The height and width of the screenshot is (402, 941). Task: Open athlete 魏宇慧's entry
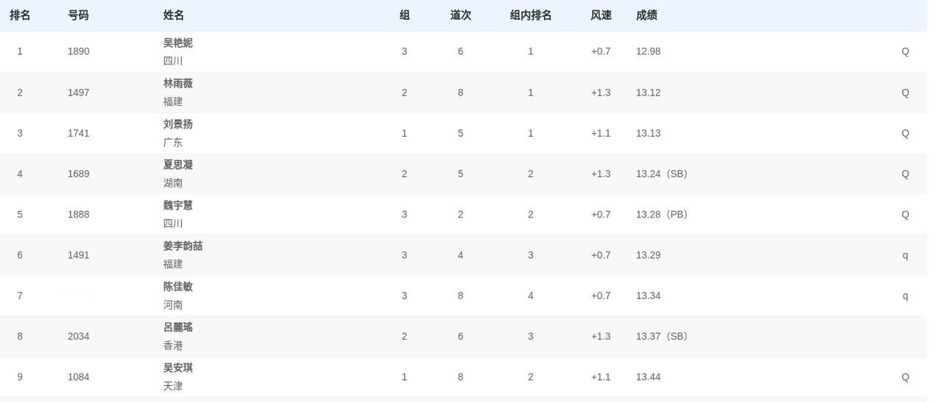click(178, 206)
